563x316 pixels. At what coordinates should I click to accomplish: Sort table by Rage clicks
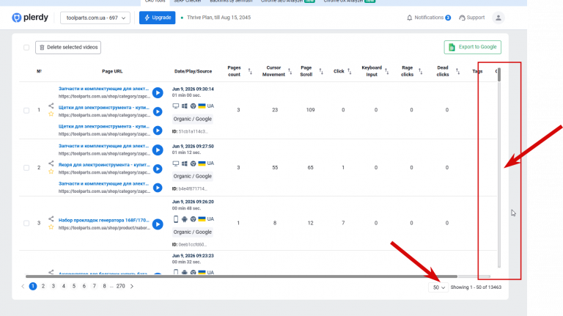pos(421,71)
